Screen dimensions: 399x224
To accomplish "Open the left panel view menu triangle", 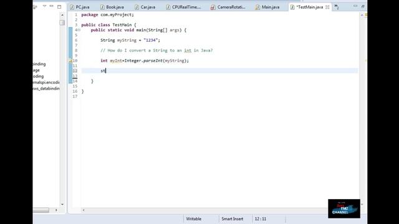I will pyautogui.click(x=44, y=6).
